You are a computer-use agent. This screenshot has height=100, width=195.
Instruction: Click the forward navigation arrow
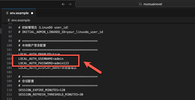pos(70,4)
